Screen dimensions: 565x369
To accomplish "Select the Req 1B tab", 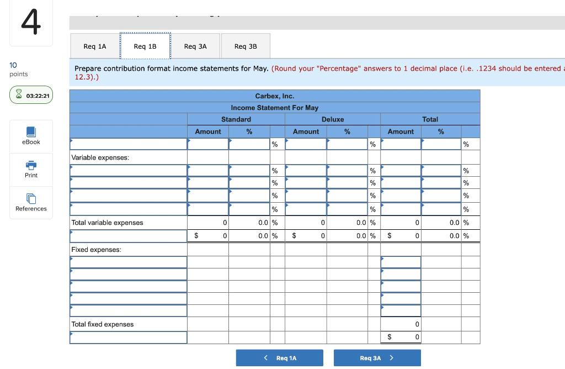I will [x=145, y=46].
